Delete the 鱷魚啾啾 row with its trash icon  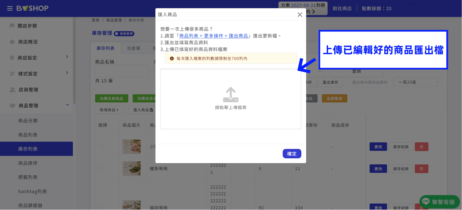coord(421,169)
